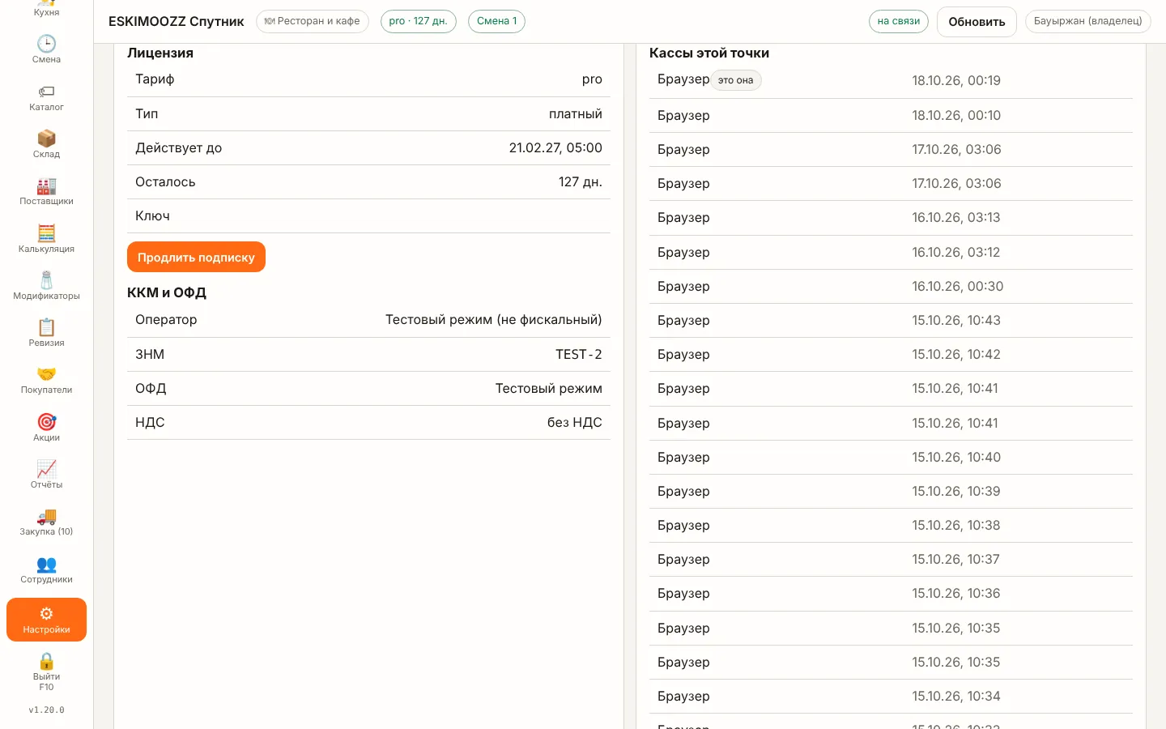Image resolution: width=1166 pixels, height=729 pixels.
Task: Click Выйти F10 lock icon
Action: pyautogui.click(x=46, y=672)
